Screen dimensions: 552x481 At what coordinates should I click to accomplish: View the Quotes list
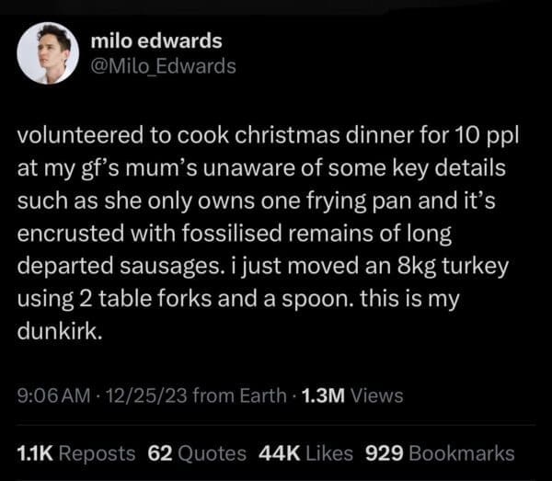213,453
